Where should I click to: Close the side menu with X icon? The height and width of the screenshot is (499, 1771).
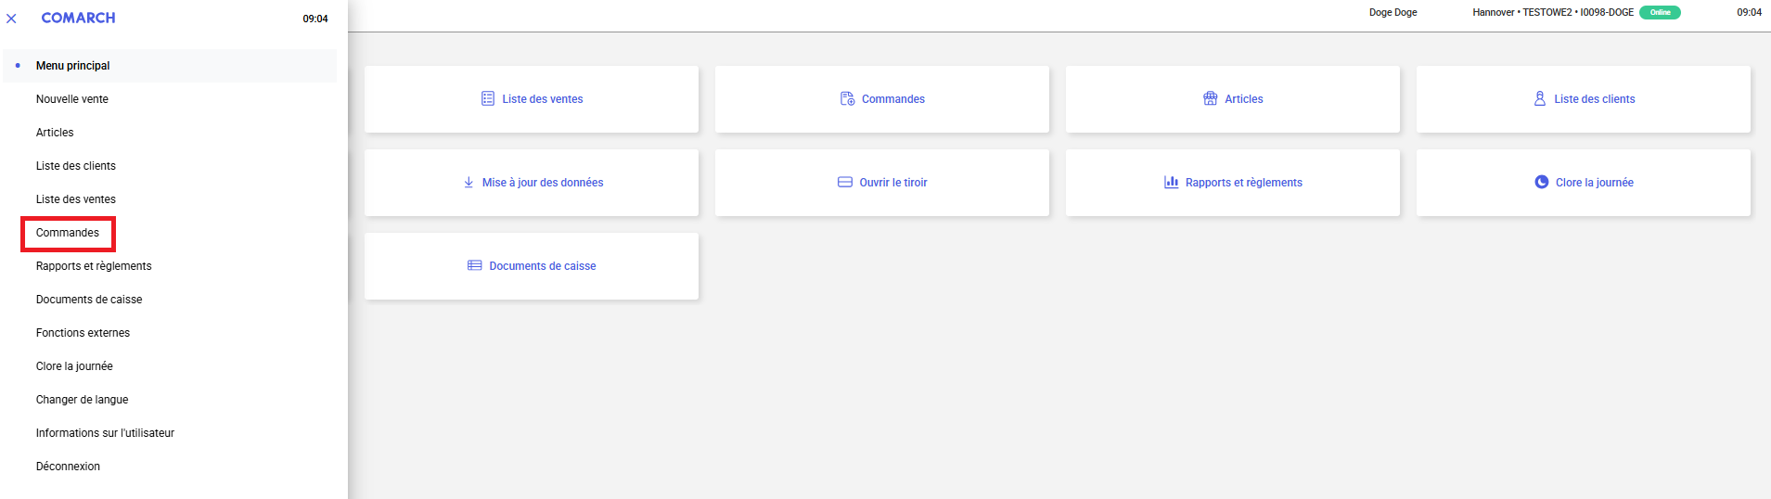(x=11, y=19)
